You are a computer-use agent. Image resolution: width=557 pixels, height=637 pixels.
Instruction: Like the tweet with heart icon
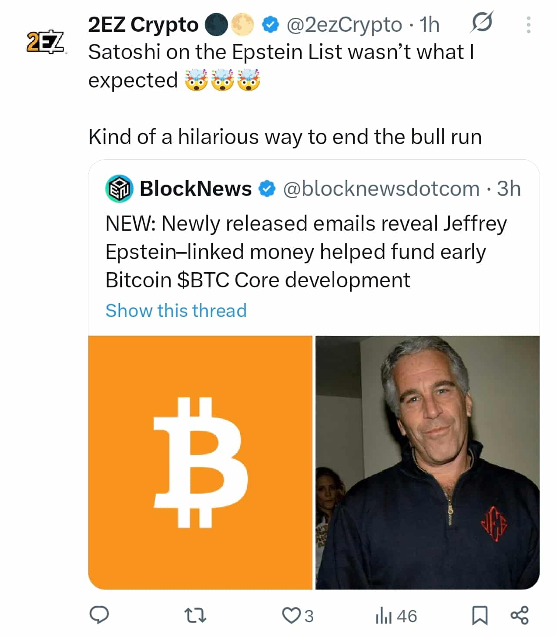290,616
